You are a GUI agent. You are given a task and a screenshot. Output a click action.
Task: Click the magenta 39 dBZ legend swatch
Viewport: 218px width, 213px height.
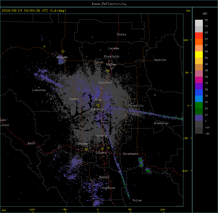pyautogui.click(x=199, y=80)
